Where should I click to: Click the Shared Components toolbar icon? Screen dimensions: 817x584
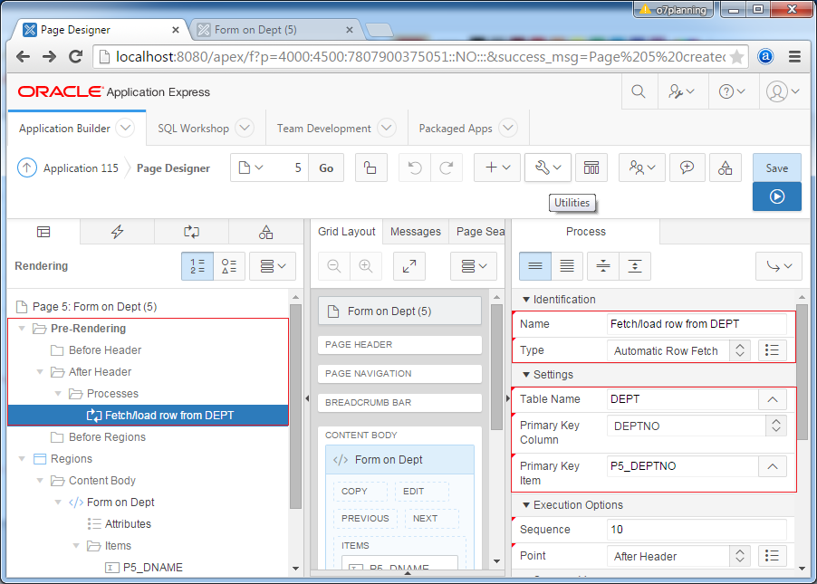[726, 168]
